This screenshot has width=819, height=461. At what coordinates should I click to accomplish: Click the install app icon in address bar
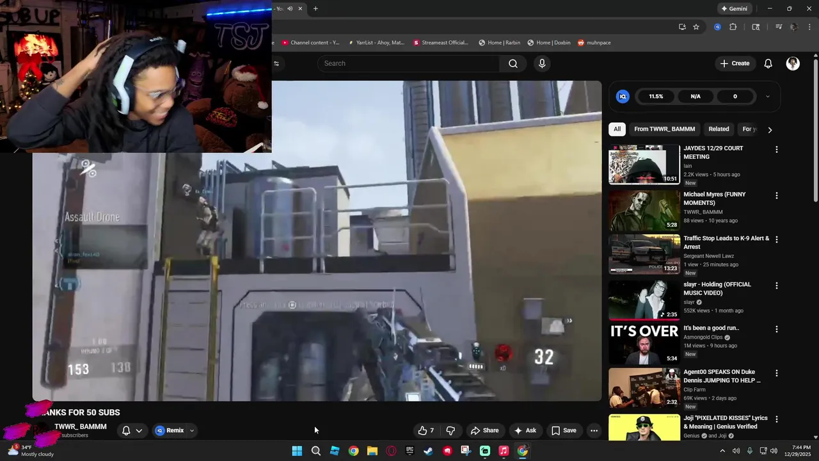[x=682, y=27]
